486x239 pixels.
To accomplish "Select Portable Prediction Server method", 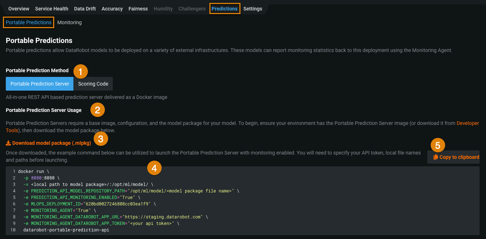I will point(40,84).
